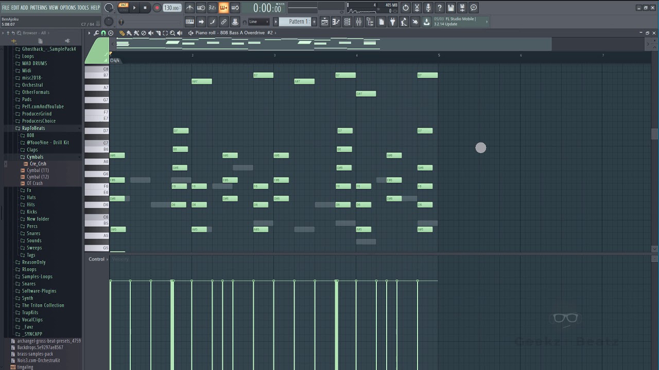Open the piano roll wrench tools menu
659x370 pixels.
tap(96, 33)
